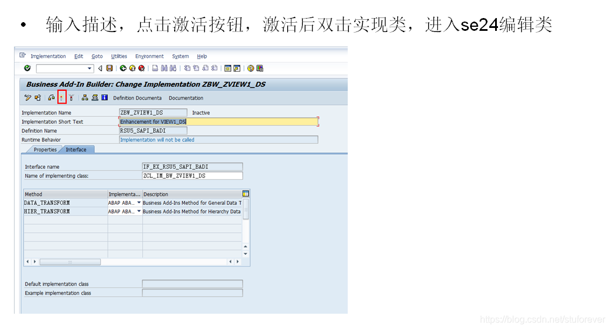This screenshot has height=330, width=611.
Task: Click the DATA_TRANSFORM method row
Action: click(132, 203)
